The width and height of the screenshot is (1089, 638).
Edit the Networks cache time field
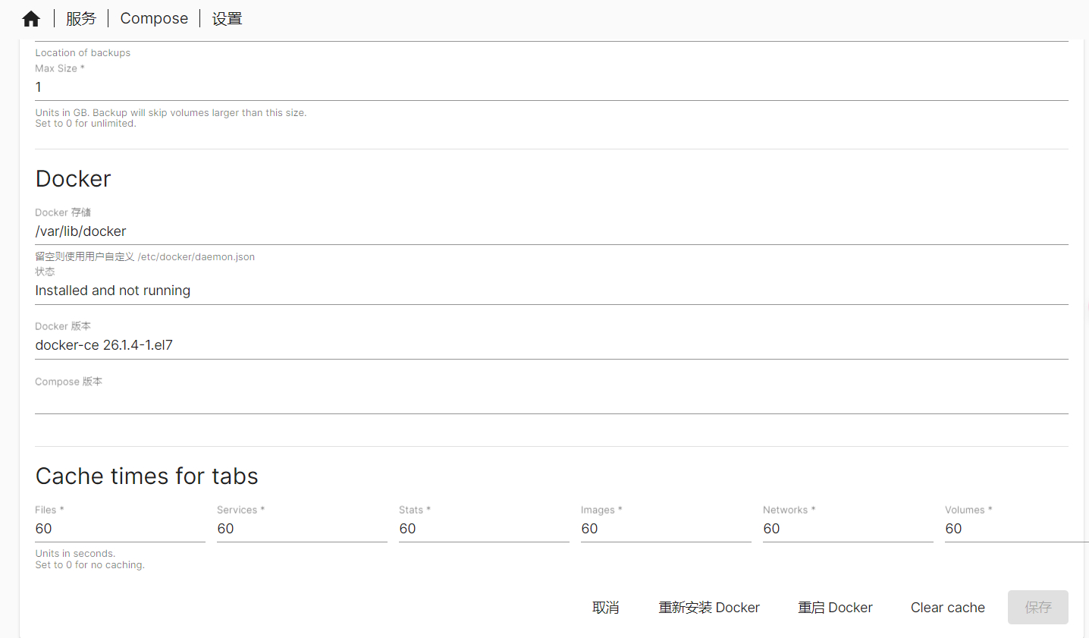click(x=848, y=529)
